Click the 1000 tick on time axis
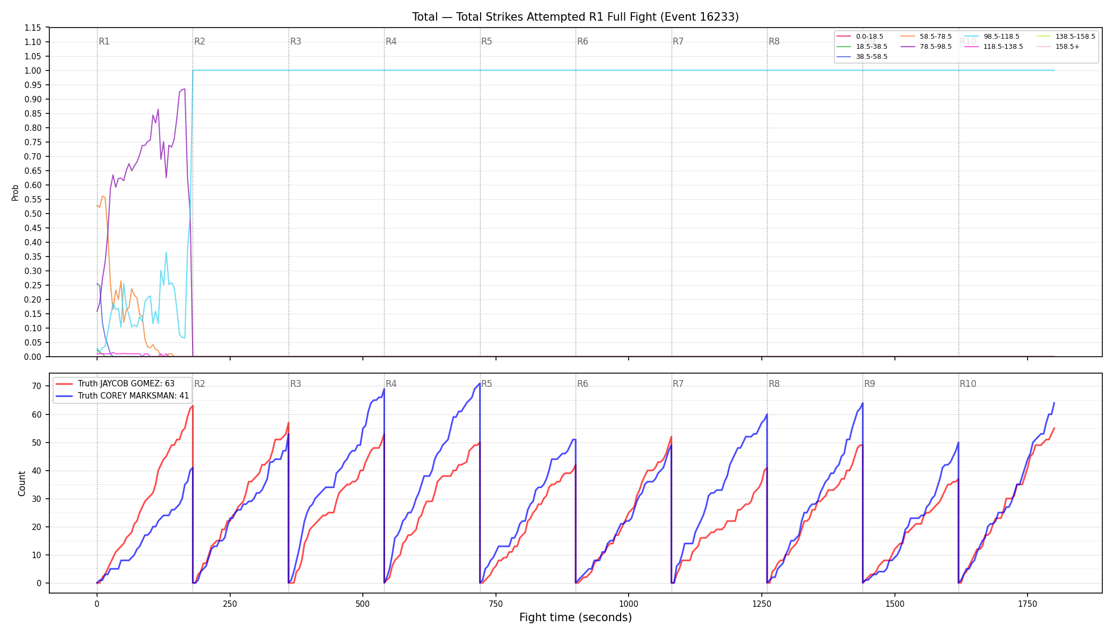This screenshot has width=1114, height=636. pos(629,604)
